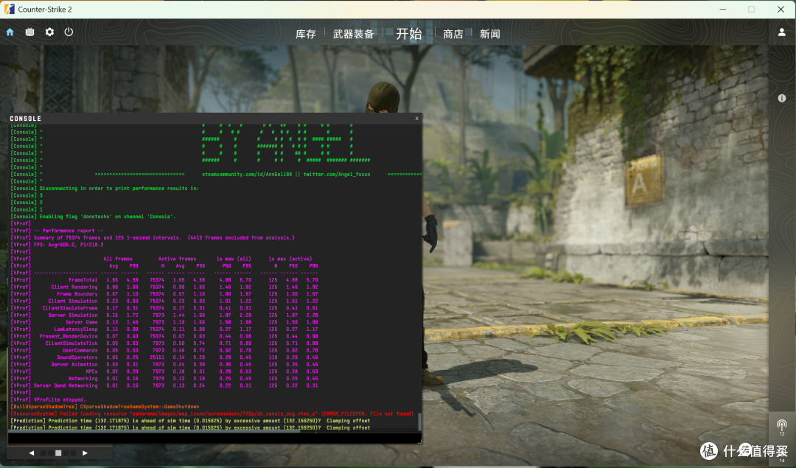Click the FrameTotal row label
796x468 pixels.
[83, 279]
